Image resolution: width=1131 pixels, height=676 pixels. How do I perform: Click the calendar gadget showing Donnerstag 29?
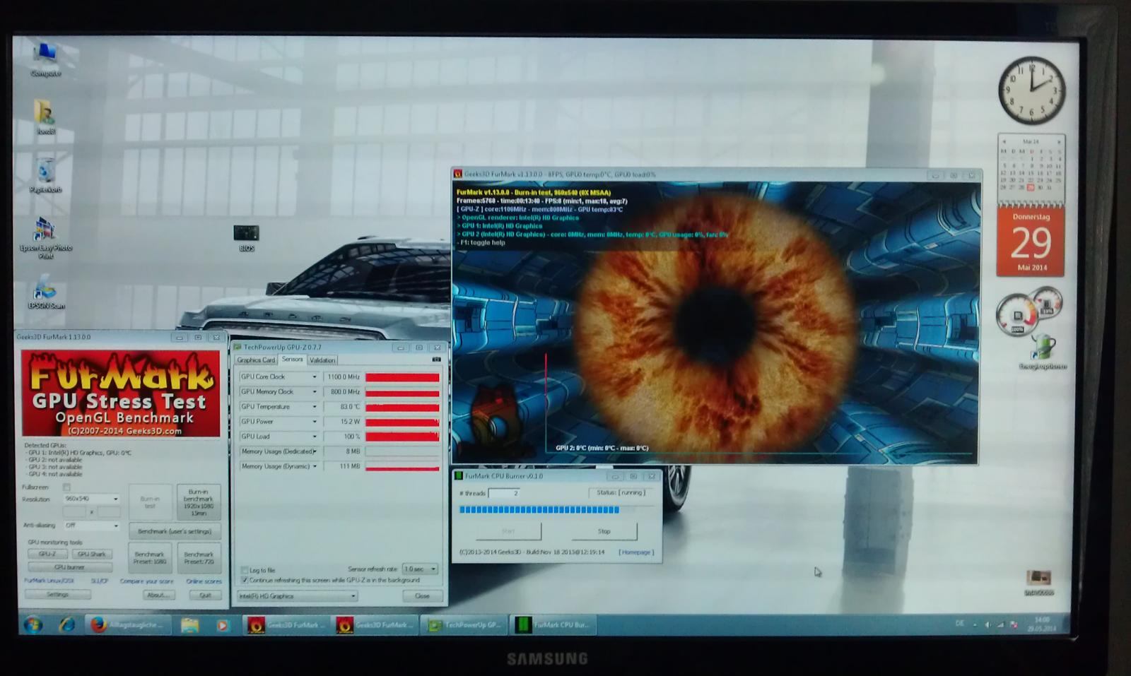1030,242
